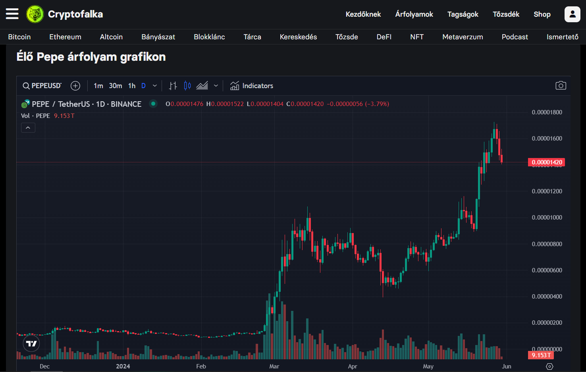Open the Indicators dialog
586x372 pixels.
tap(252, 86)
